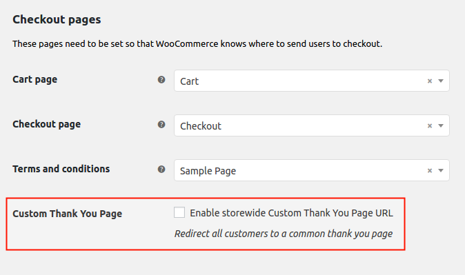Open the Cart select box
465x275 pixels.
pos(312,81)
